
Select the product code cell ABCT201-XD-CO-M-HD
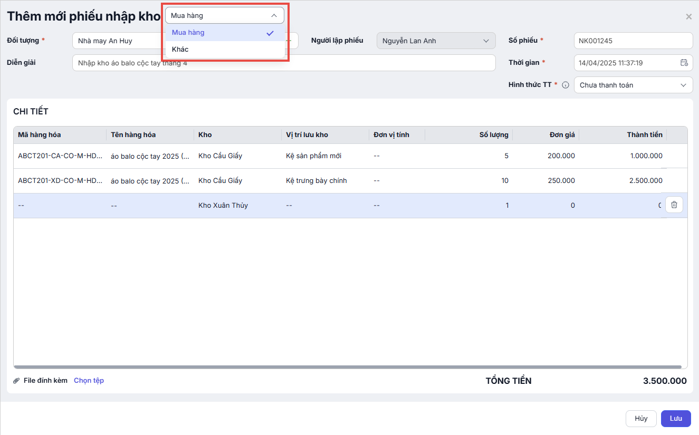pyautogui.click(x=60, y=181)
